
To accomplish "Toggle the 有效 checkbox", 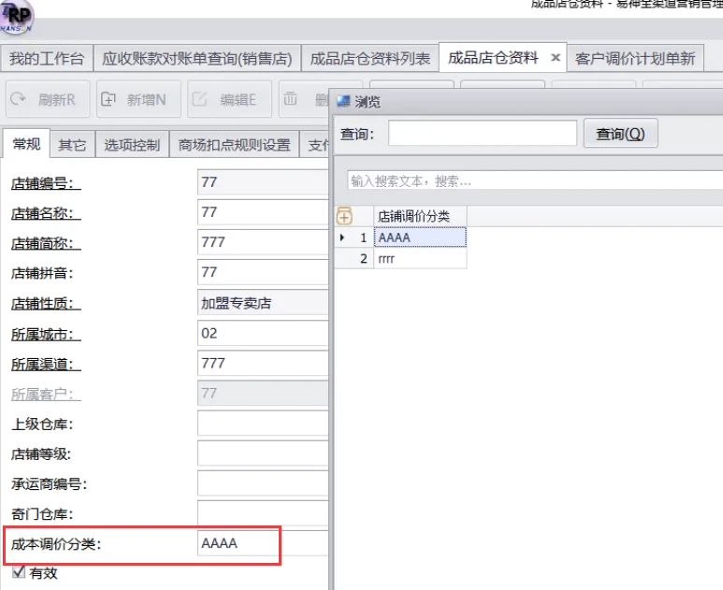I will tap(18, 572).
